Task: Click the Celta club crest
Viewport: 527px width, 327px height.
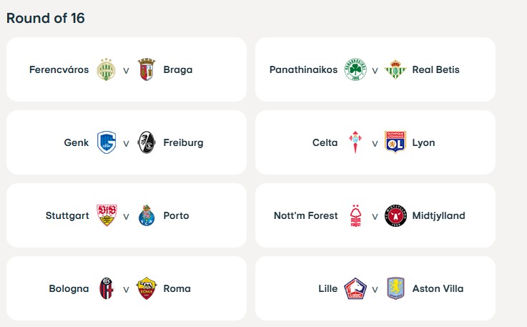Action: 355,142
